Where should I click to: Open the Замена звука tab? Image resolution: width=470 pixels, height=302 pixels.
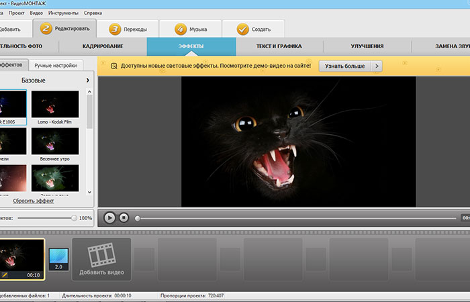(441, 46)
